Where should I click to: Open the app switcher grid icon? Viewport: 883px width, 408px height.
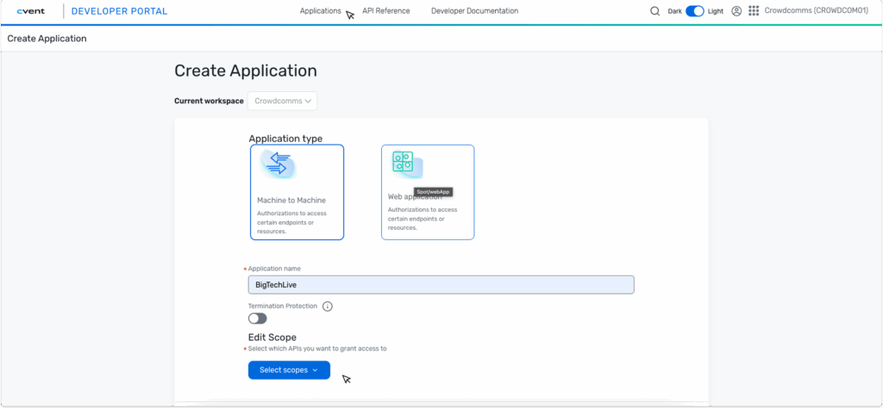(x=754, y=11)
